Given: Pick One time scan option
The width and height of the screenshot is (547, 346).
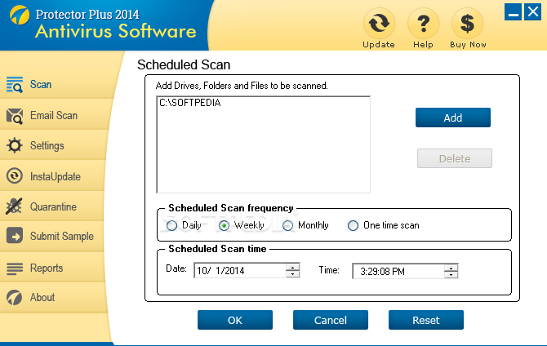Looking at the screenshot, I should 353,226.
